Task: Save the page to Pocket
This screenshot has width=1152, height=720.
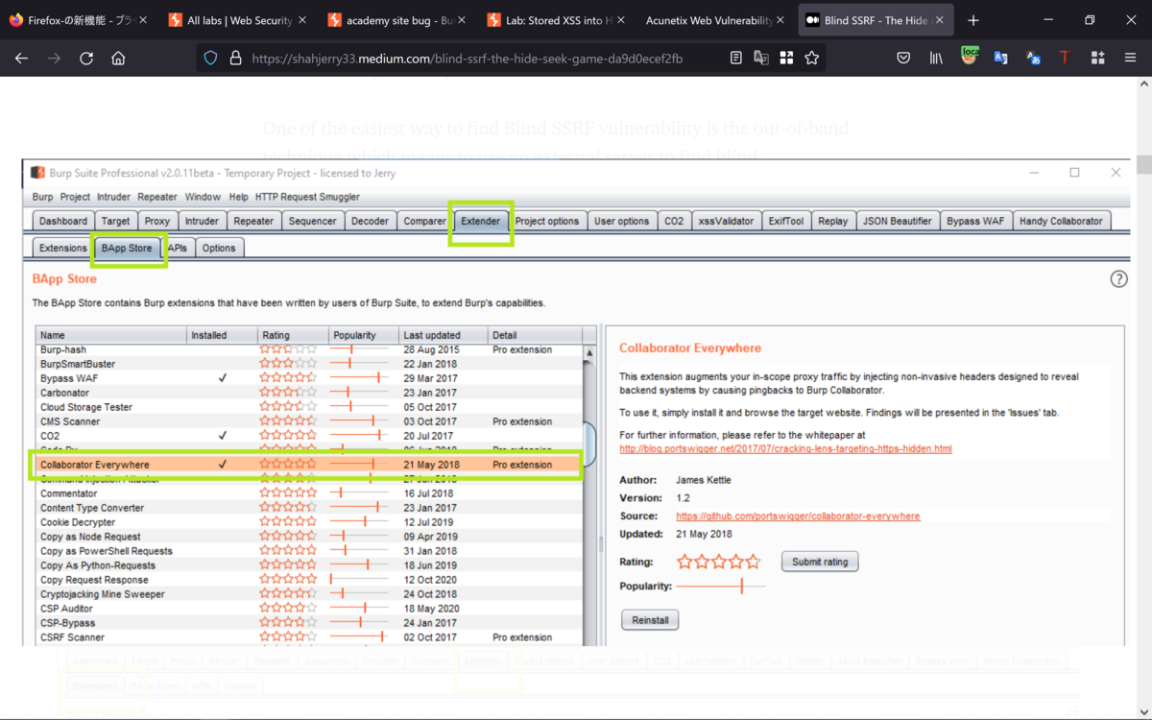Action: 903,58
